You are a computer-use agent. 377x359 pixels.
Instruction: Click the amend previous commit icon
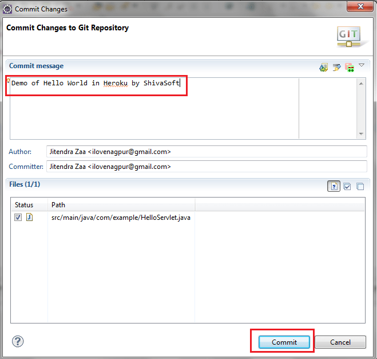[323, 68]
